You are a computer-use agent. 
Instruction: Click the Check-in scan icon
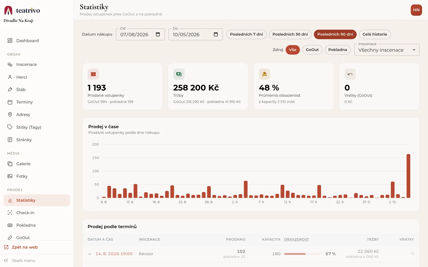click(10, 213)
